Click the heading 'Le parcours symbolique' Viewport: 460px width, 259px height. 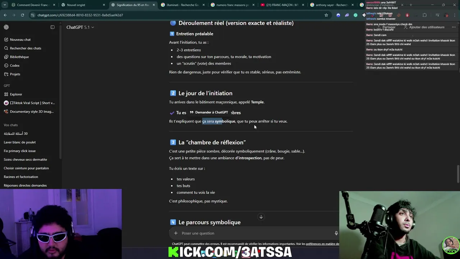coord(210,222)
